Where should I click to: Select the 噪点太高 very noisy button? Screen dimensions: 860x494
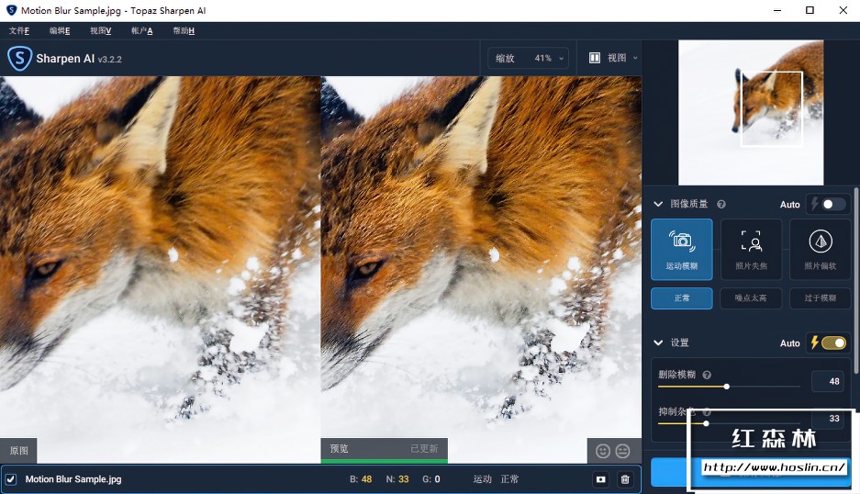[x=751, y=298]
